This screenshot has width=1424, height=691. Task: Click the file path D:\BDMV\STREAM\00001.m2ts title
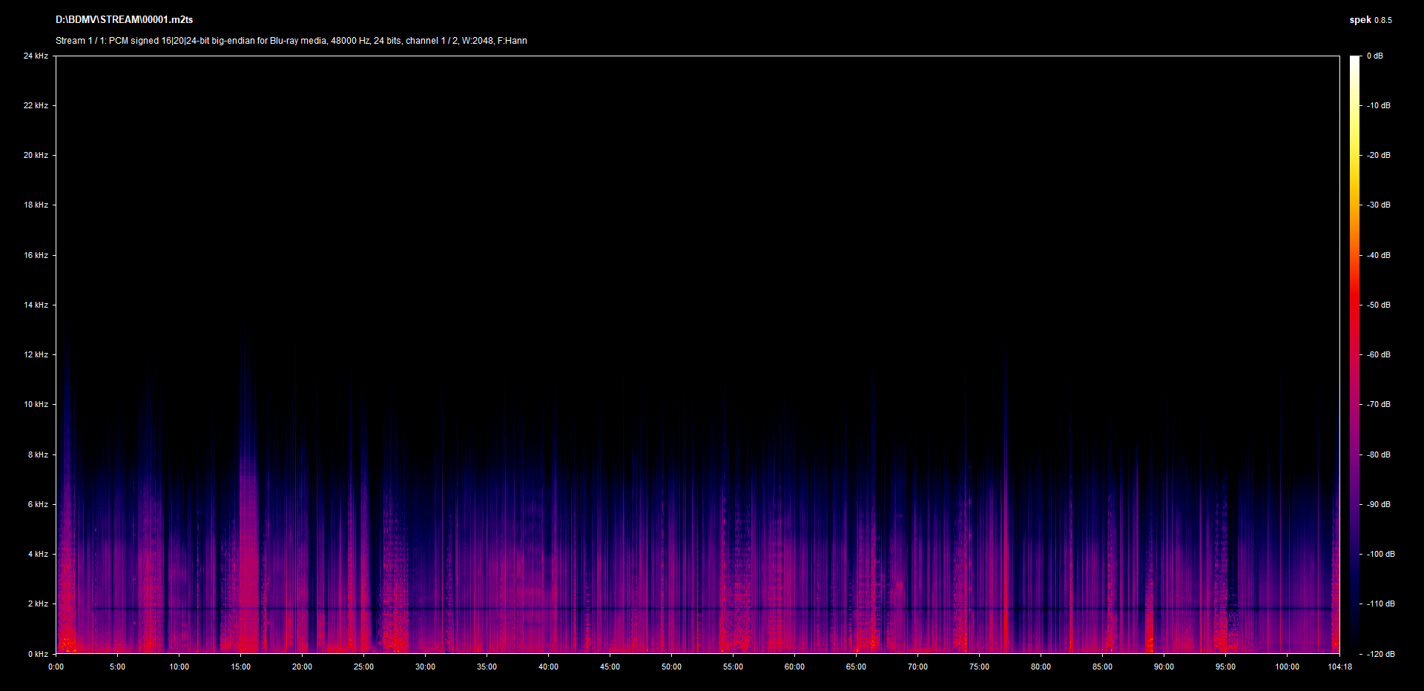(x=124, y=20)
